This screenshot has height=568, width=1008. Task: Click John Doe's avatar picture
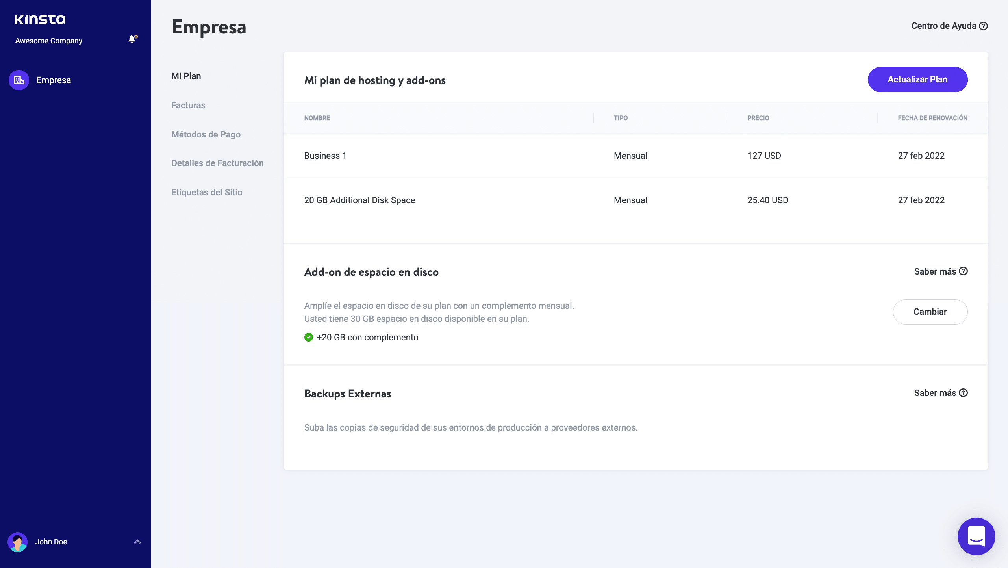(x=17, y=542)
